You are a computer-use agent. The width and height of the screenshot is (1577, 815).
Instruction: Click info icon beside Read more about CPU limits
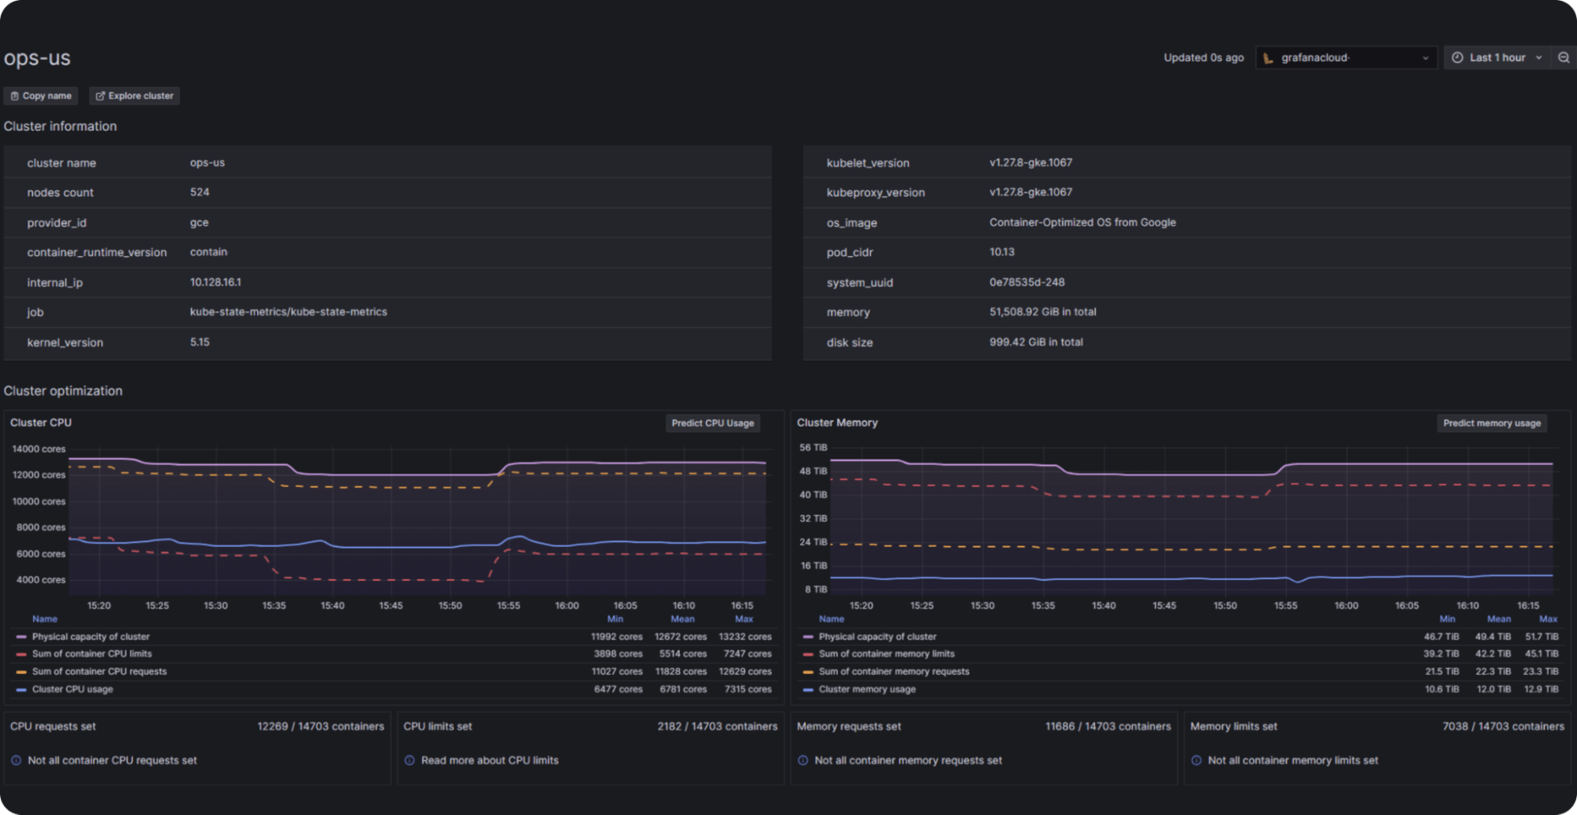[x=409, y=760]
